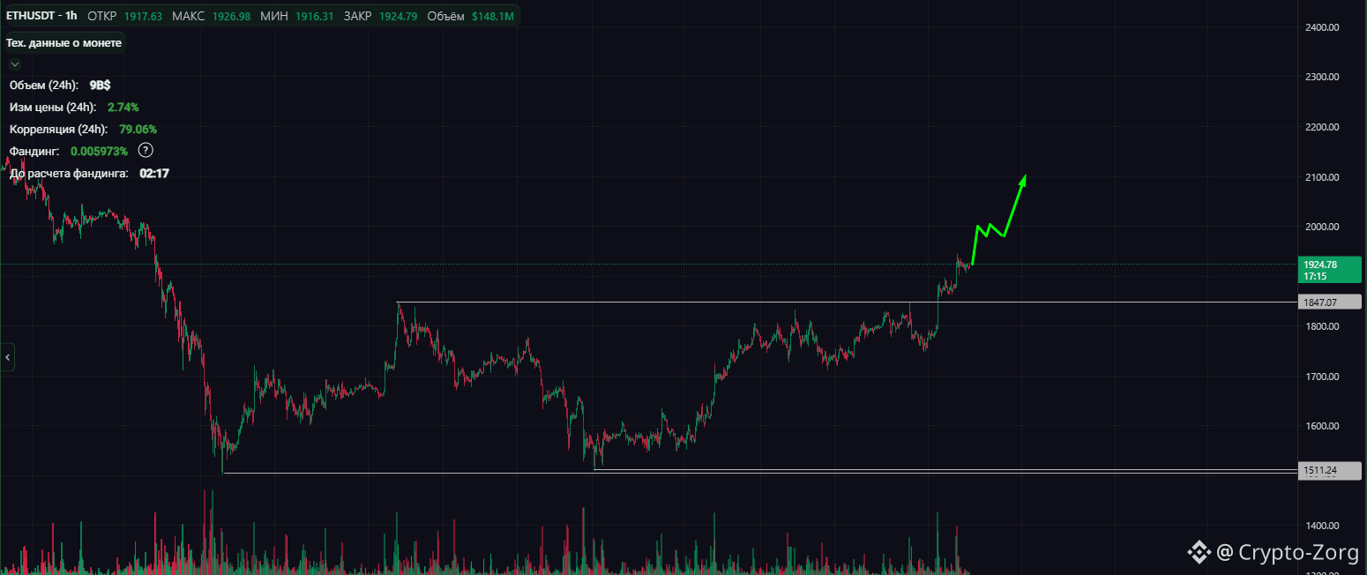Click the 1700.00 price axis label

(x=1322, y=377)
